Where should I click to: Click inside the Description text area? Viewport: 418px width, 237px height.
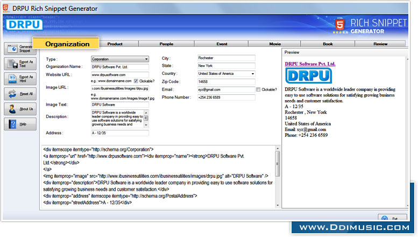click(x=117, y=119)
